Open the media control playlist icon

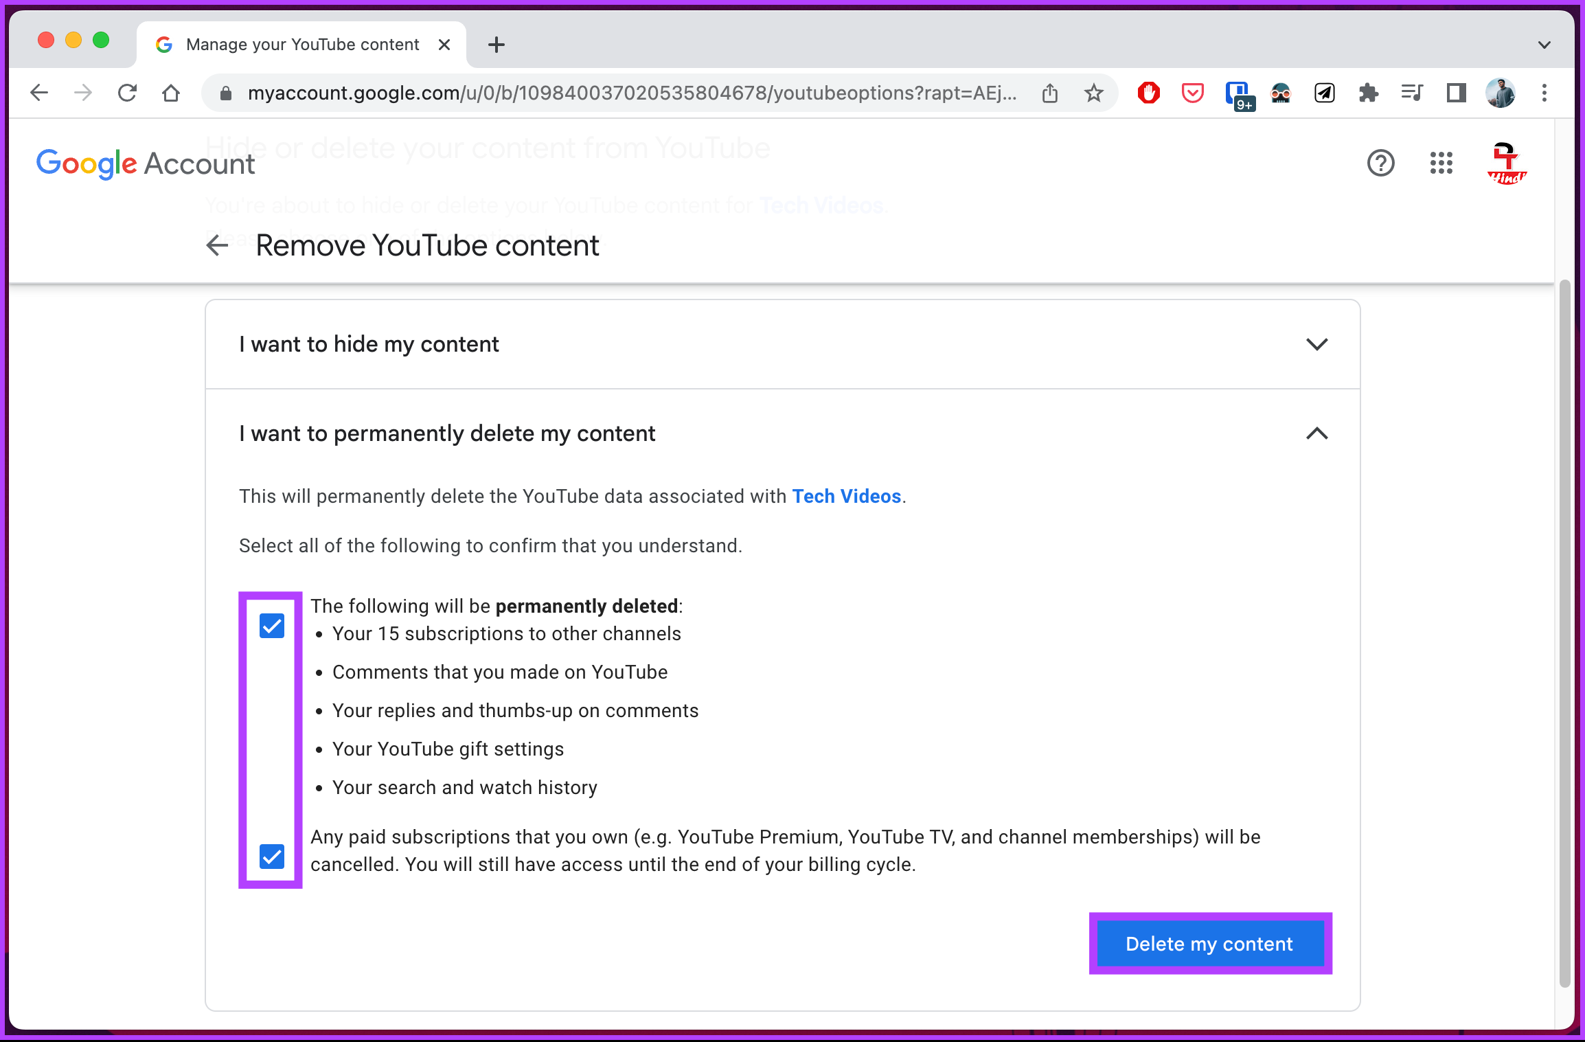pos(1412,93)
